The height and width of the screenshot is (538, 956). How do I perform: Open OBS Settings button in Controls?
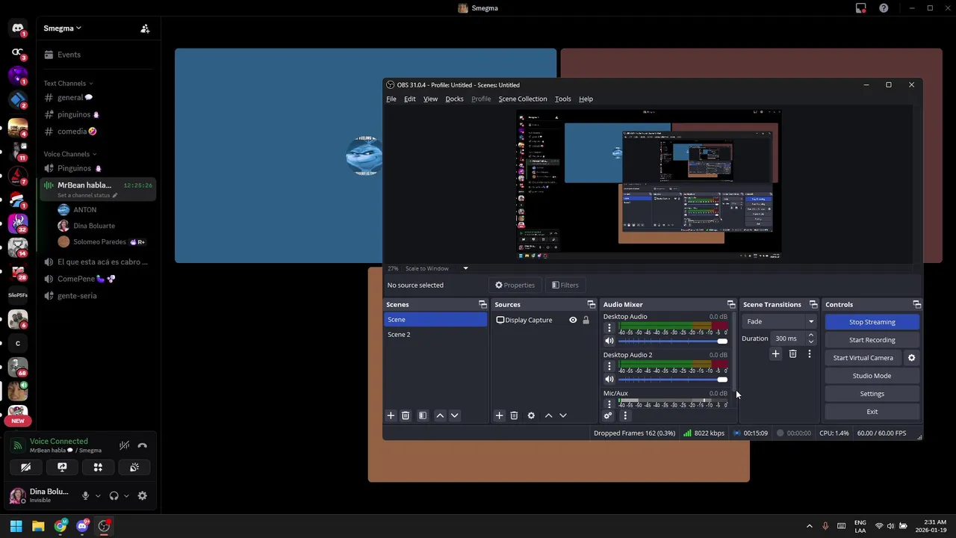[x=872, y=394]
